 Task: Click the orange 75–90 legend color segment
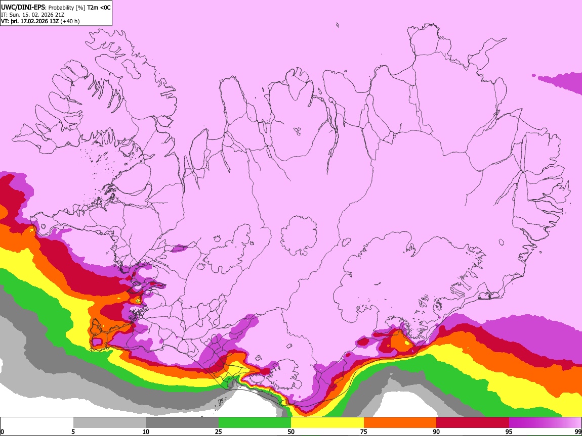400,423
